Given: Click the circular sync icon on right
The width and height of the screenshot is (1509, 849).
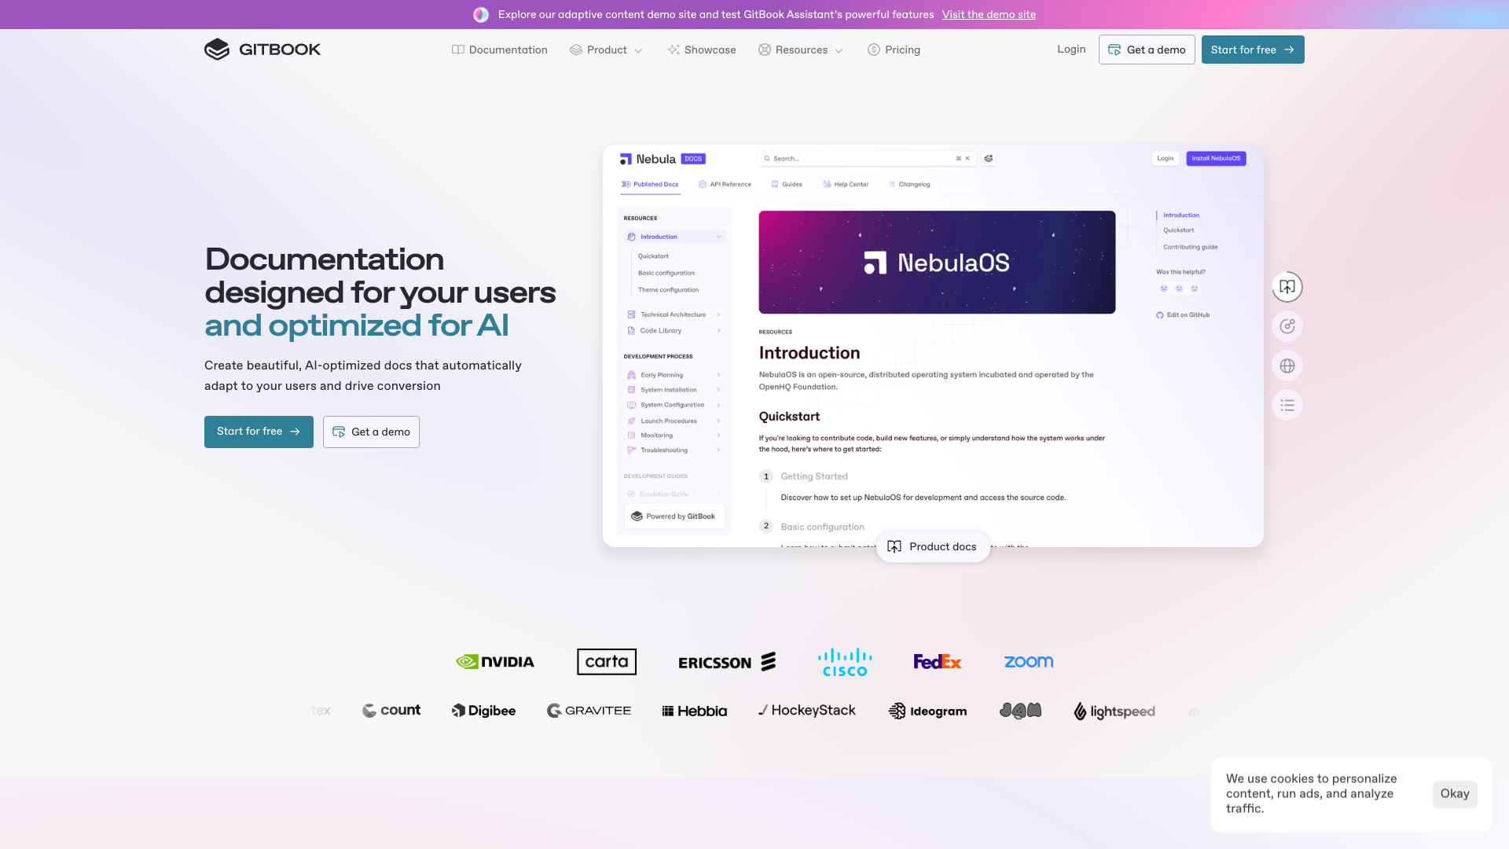Looking at the screenshot, I should click(1287, 326).
